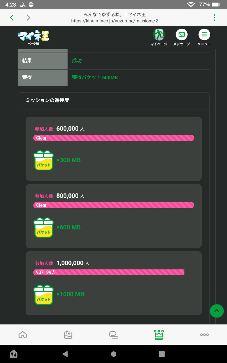Click the 937199人 progress bar
Screen dimensions: 227x363
pos(109,272)
